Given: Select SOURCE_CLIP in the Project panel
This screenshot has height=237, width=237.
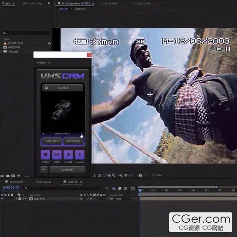Looking at the screenshot, I should 15,43.
